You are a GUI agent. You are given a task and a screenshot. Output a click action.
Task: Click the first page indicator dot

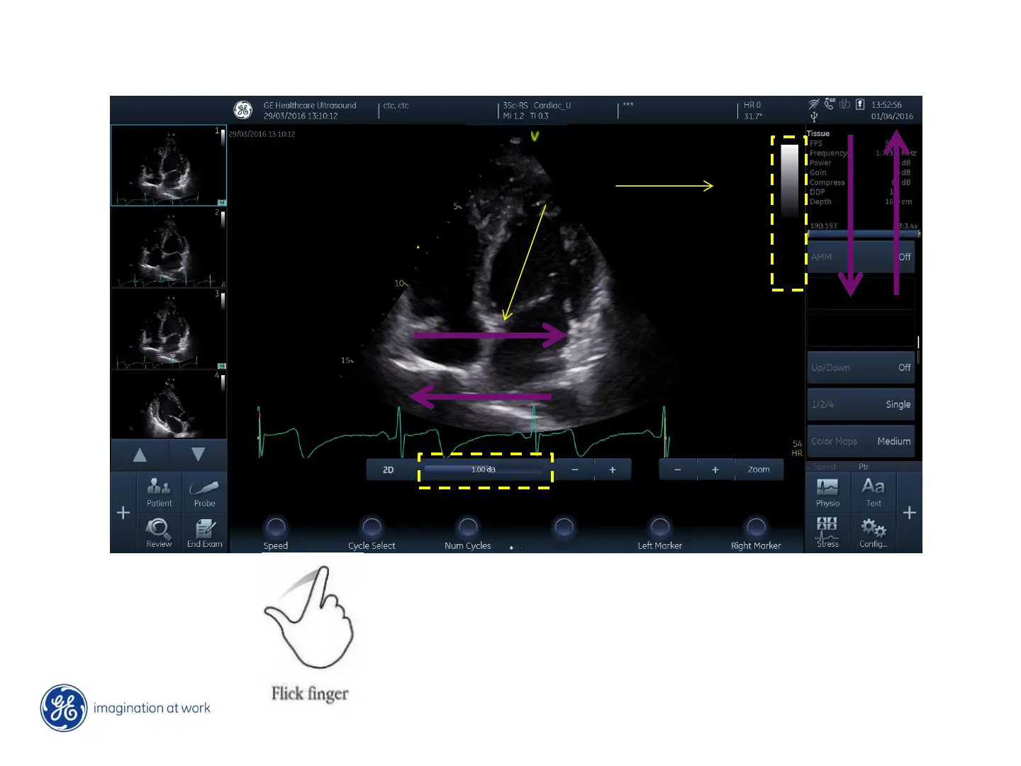click(511, 548)
